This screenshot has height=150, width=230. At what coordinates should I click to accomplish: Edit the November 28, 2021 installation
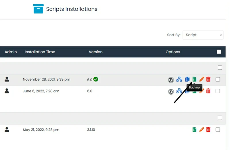tap(202, 79)
